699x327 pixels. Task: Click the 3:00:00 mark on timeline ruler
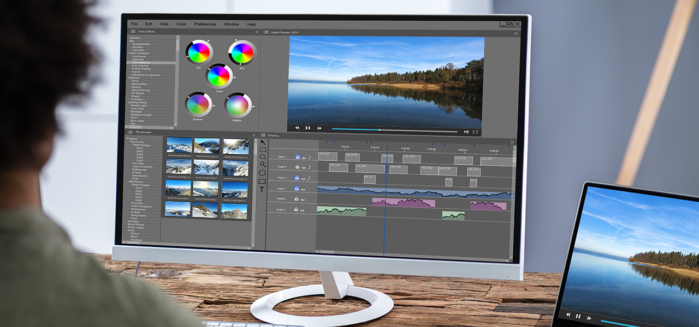point(405,148)
